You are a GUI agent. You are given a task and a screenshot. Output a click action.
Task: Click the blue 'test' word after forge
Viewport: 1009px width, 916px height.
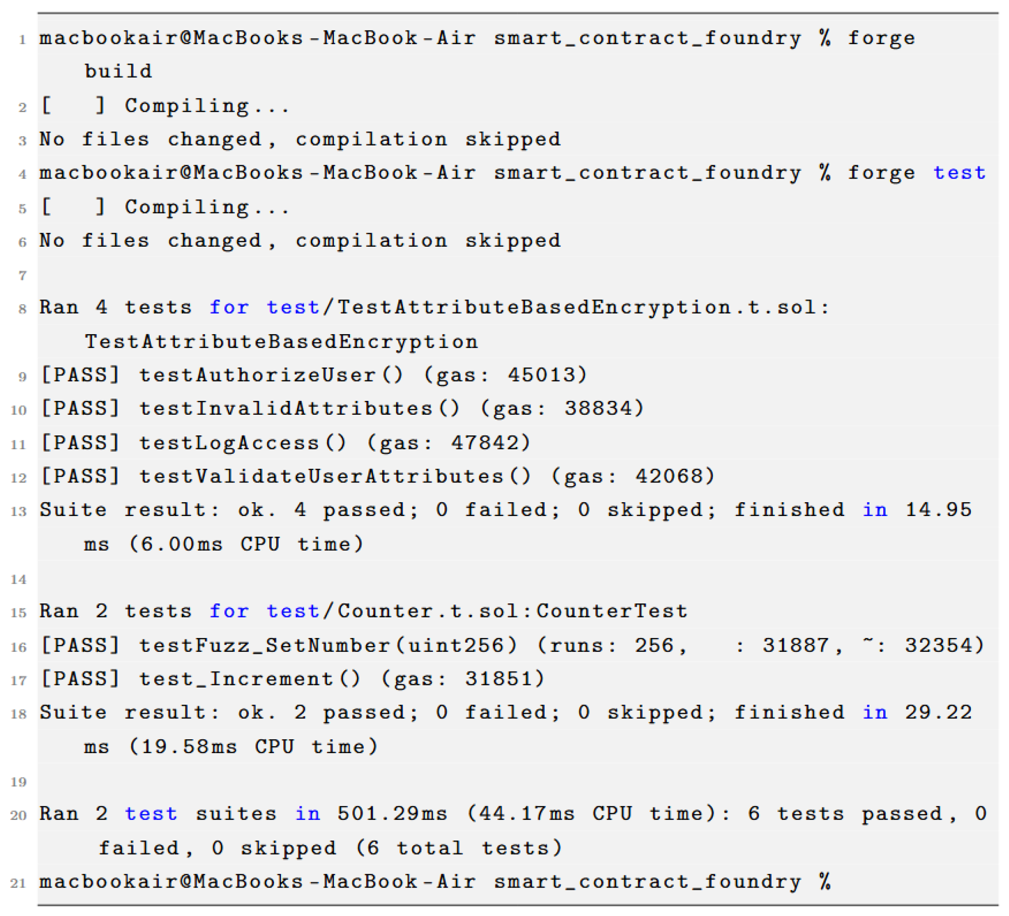pyautogui.click(x=959, y=173)
